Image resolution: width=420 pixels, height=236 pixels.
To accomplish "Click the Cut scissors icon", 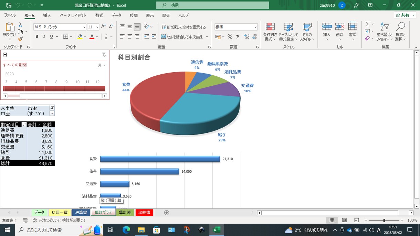I will point(20,24).
